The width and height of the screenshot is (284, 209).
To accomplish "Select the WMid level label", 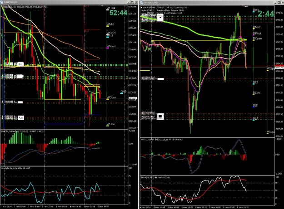I will click(110, 24).
